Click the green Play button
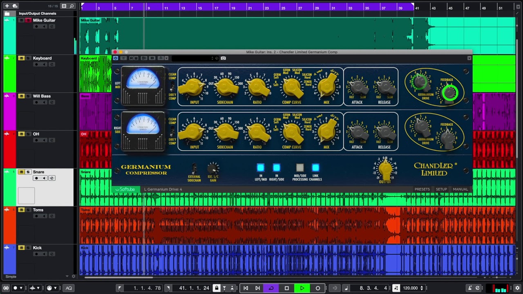Viewport: 523px width, 294px height. click(x=302, y=288)
